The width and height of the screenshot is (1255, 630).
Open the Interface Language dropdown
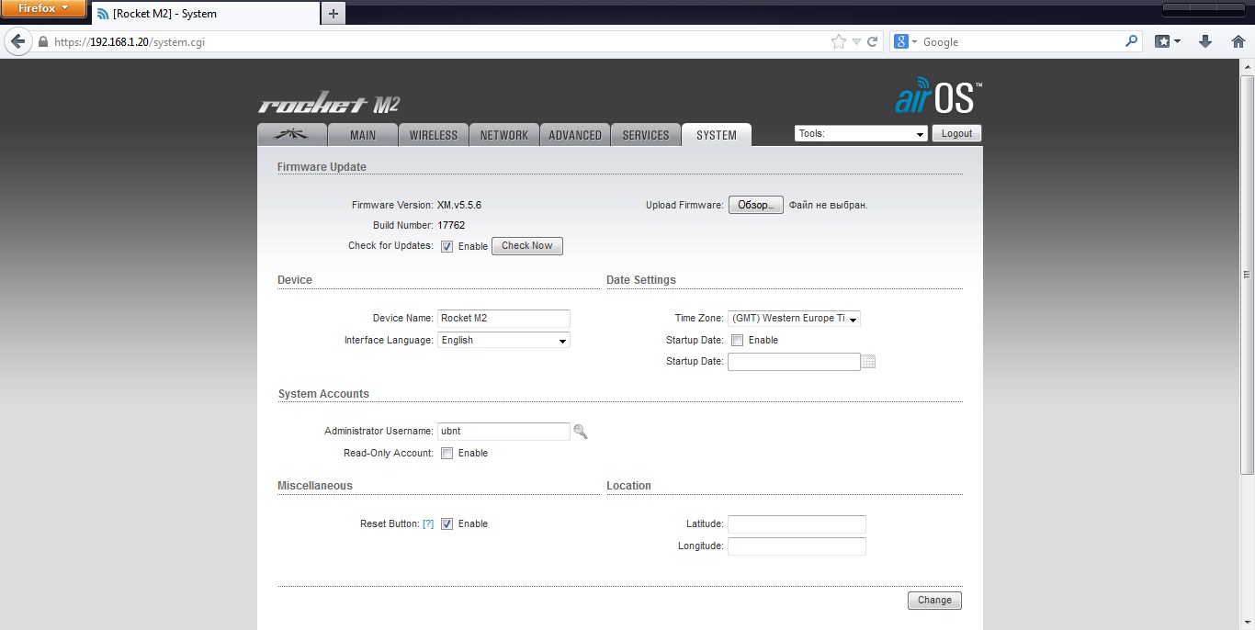[503, 340]
